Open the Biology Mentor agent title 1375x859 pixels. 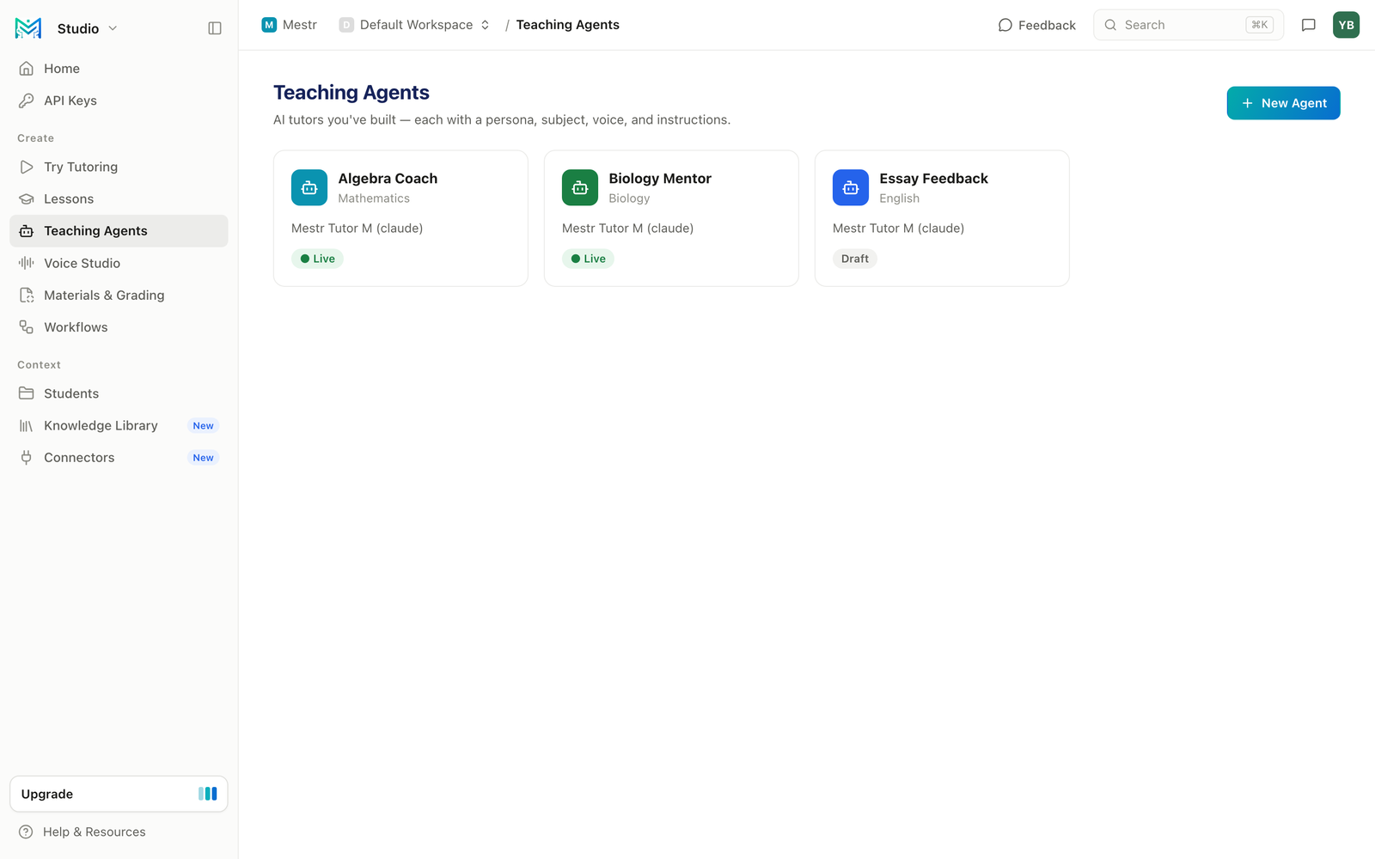click(x=660, y=178)
